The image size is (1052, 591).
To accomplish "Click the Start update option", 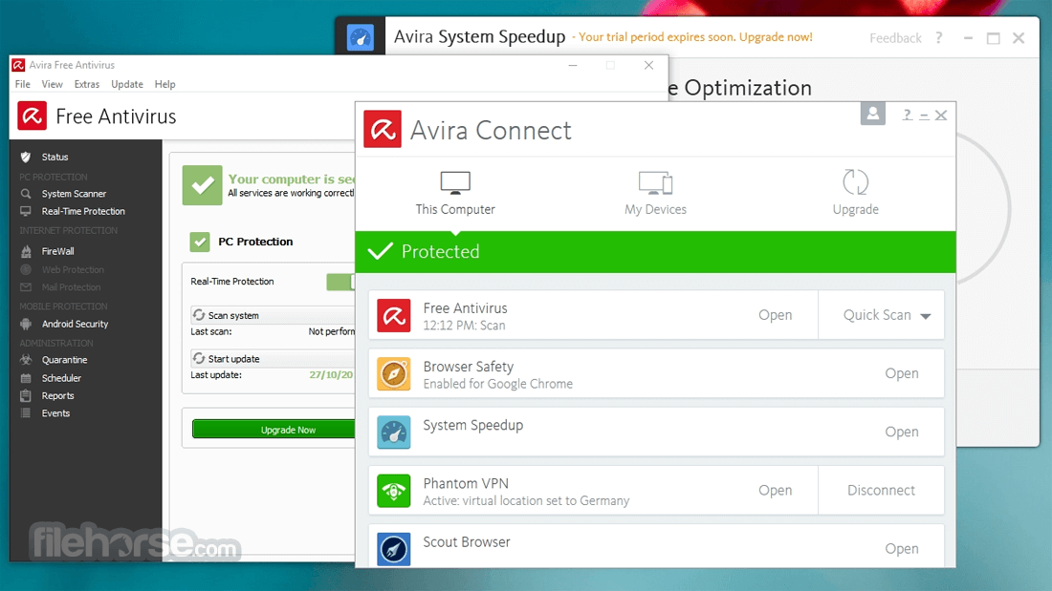I will coord(233,359).
